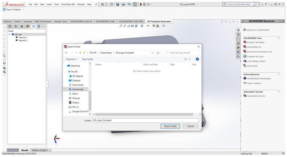The image size is (287, 157).
Task: Open View Settings monitor icon in viewport
Action: pyautogui.click(x=164, y=26)
